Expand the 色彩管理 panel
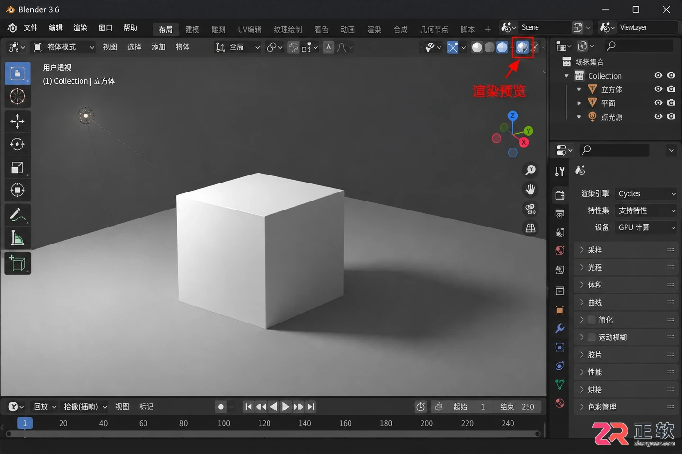682x454 pixels. (626, 407)
